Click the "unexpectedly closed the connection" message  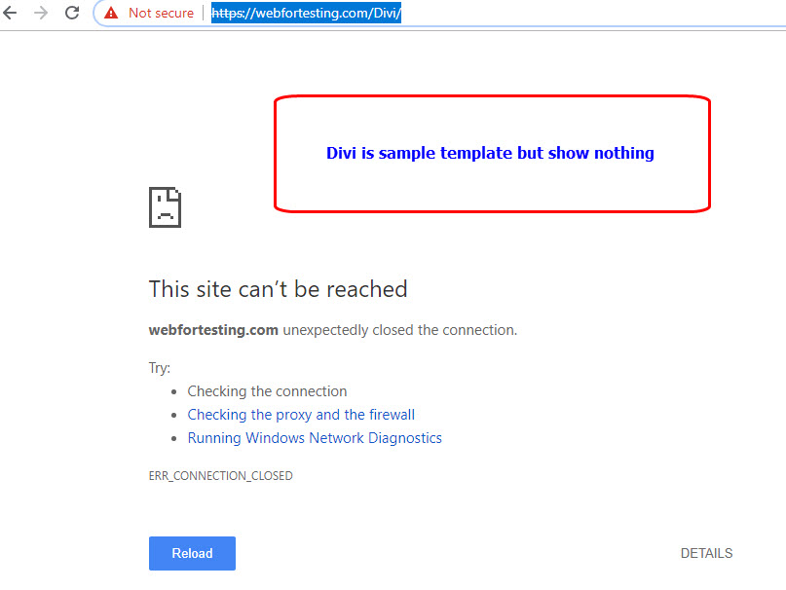(400, 330)
